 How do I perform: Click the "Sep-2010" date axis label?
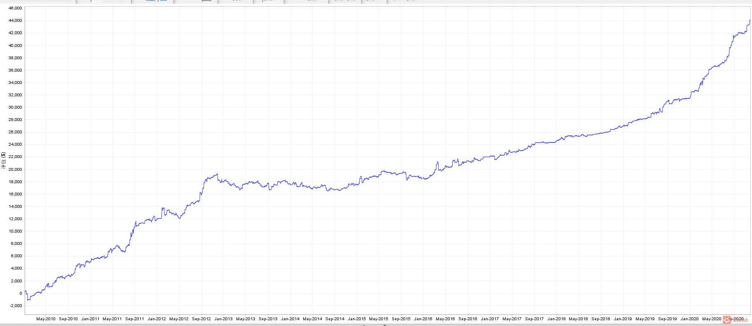(68, 319)
